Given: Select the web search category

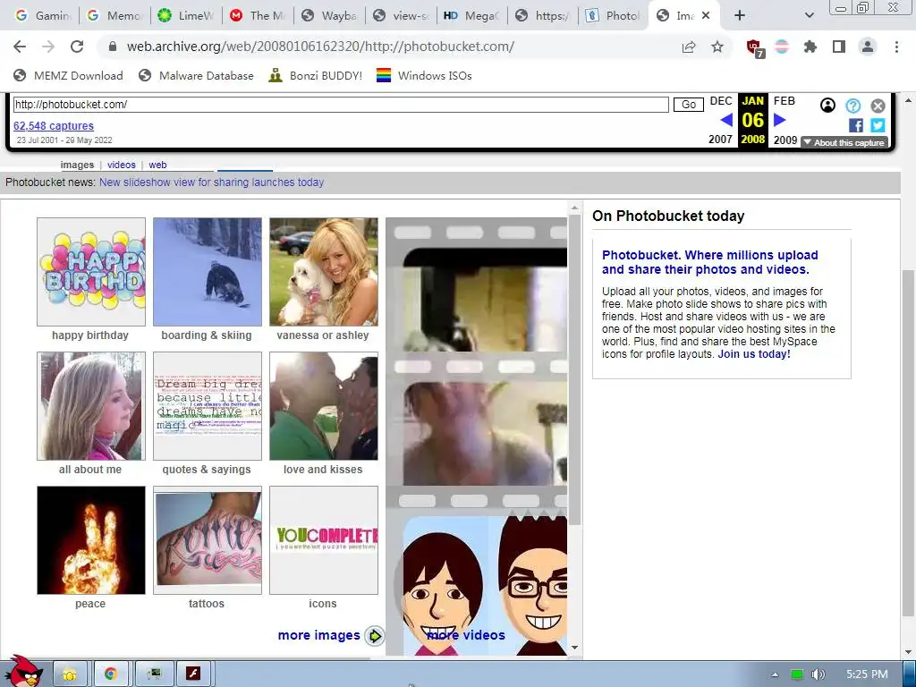Looking at the screenshot, I should (157, 165).
